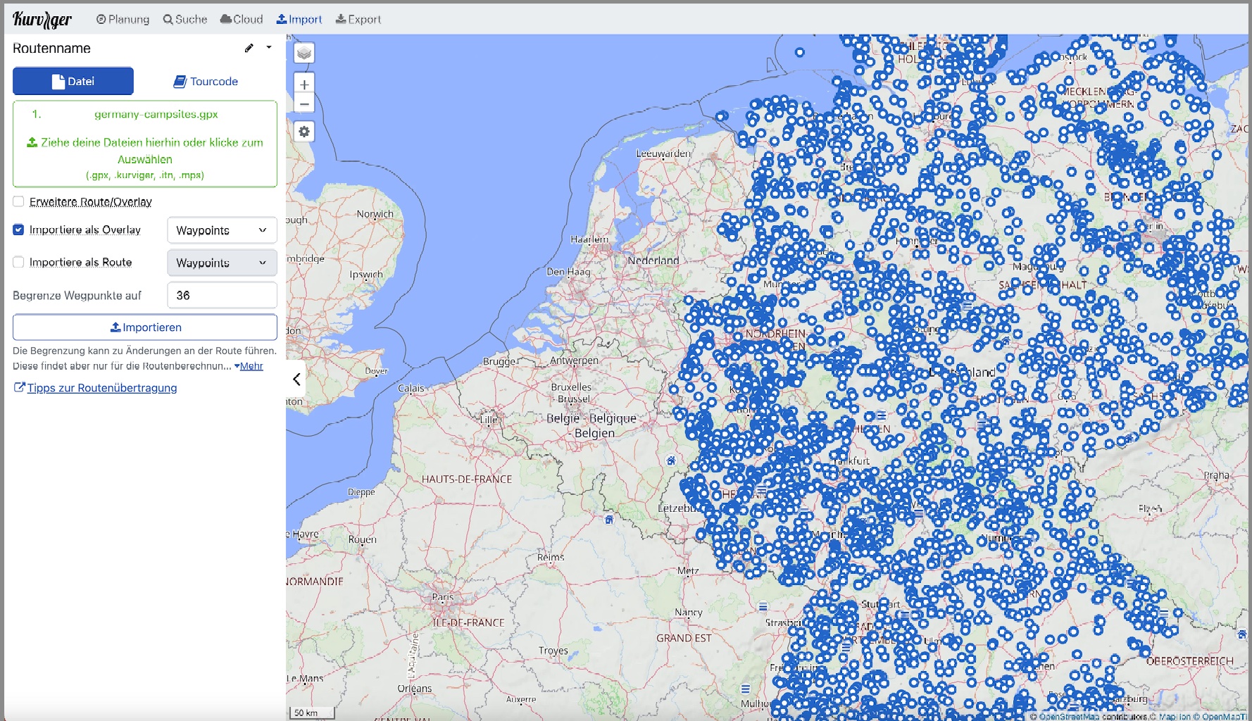The height and width of the screenshot is (721, 1252).
Task: Click the germany-campsites.gpx file entry
Action: [156, 114]
